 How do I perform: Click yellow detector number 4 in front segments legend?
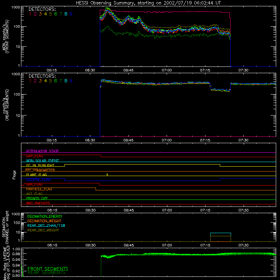tap(45, 14)
